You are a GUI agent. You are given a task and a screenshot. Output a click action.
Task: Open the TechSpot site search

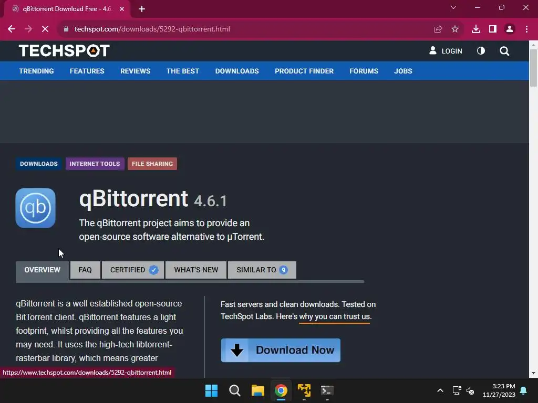504,51
